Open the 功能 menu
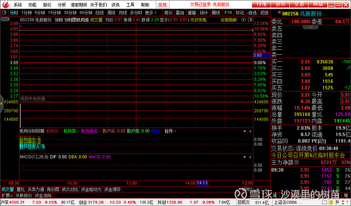 (32, 5)
